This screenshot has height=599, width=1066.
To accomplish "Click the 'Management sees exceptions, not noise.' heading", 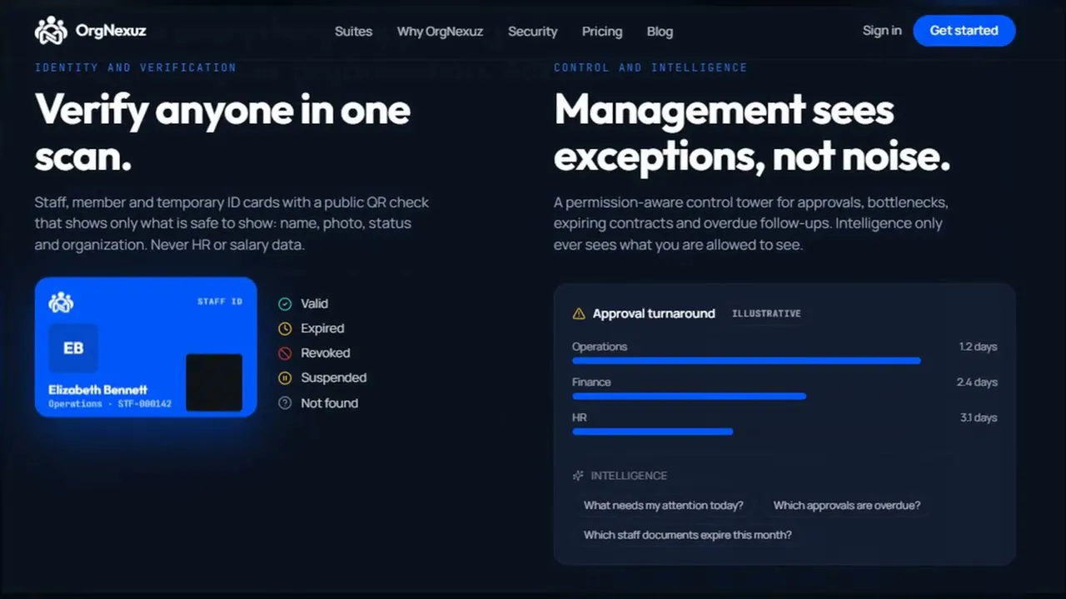I will click(752, 132).
